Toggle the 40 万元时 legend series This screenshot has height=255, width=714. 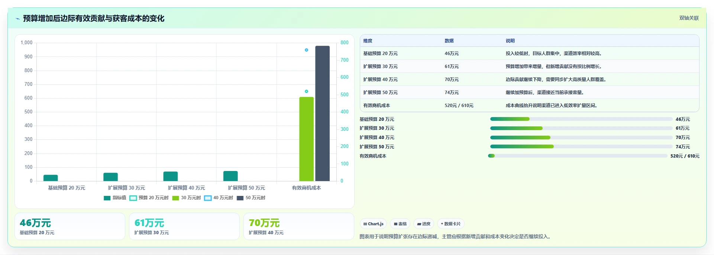click(219, 198)
